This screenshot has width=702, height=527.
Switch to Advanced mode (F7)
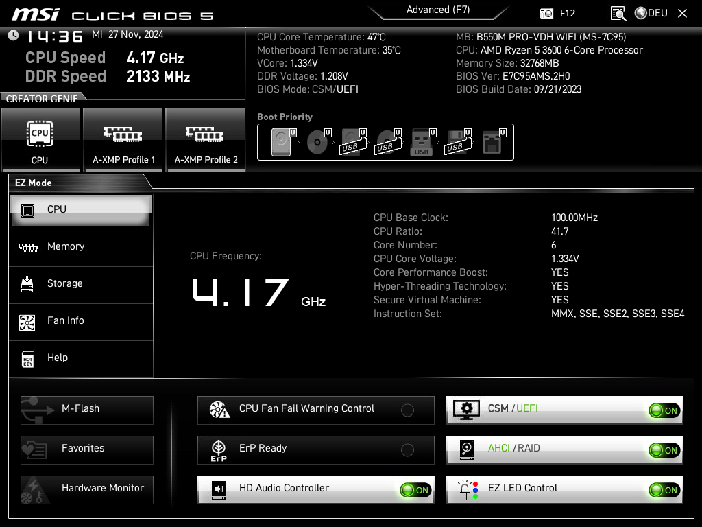click(438, 10)
